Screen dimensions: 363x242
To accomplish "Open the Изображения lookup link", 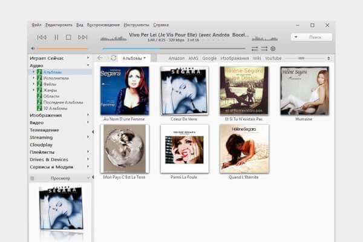I will pos(235,58).
